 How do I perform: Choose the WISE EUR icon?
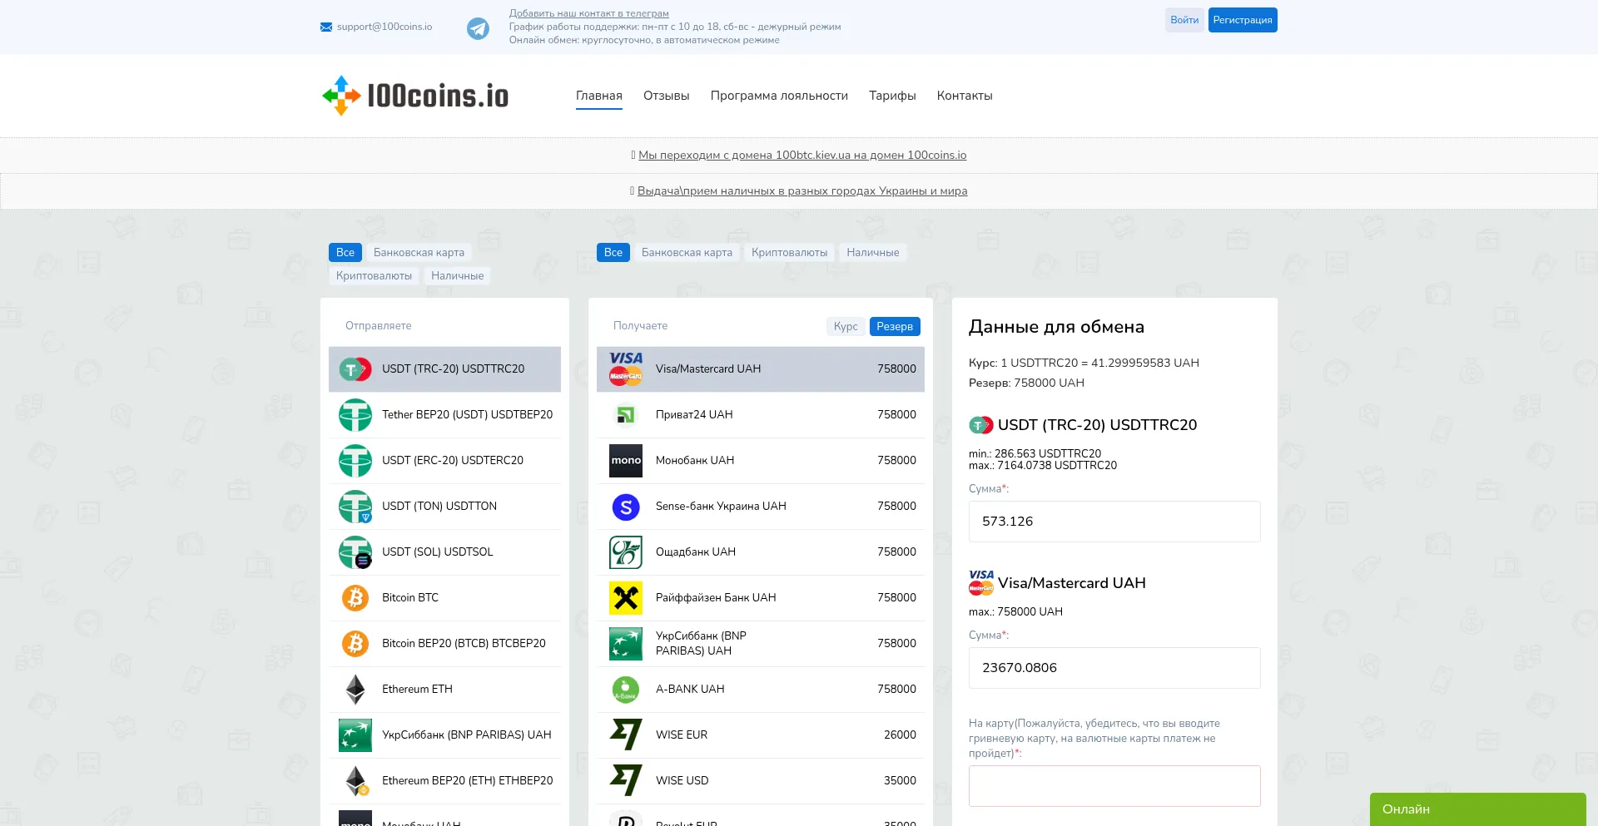(626, 735)
